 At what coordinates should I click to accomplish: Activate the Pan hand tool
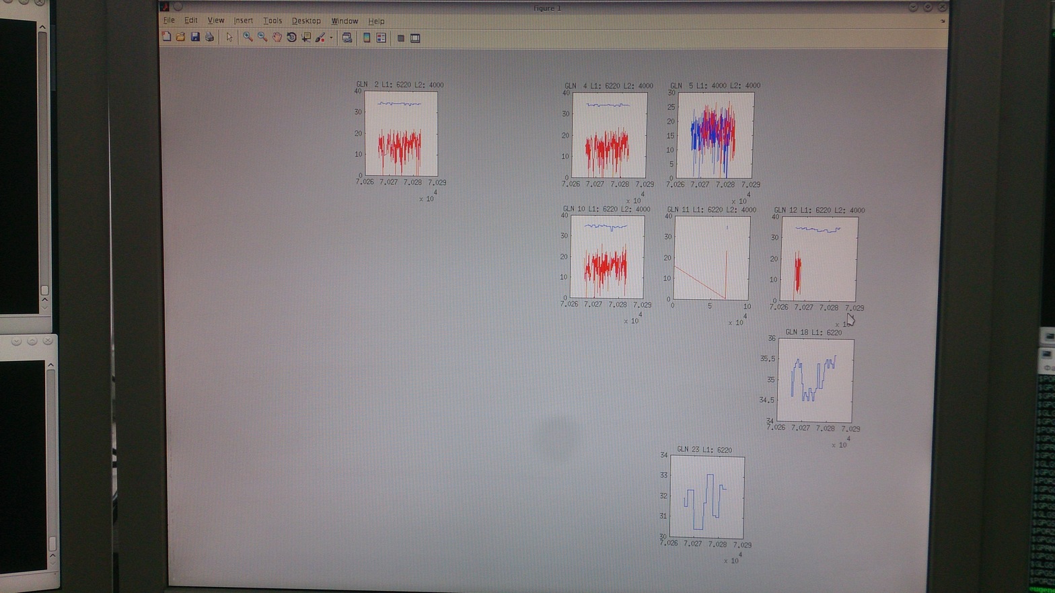coord(277,38)
